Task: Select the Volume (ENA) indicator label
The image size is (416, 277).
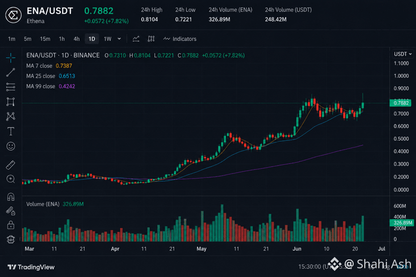Action: 43,204
